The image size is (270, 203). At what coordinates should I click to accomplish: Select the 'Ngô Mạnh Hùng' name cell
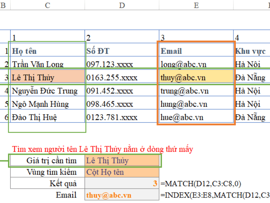coord(47,104)
